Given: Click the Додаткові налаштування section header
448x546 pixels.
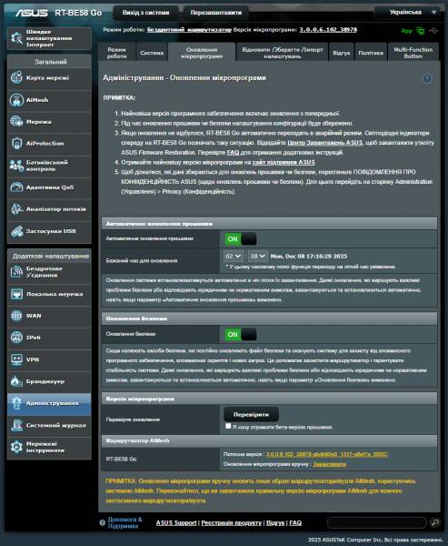Looking at the screenshot, I should pyautogui.click(x=49, y=256).
